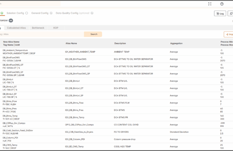Click C5 CONTENT COL OVHD description

pyautogui.click(x=126, y=125)
